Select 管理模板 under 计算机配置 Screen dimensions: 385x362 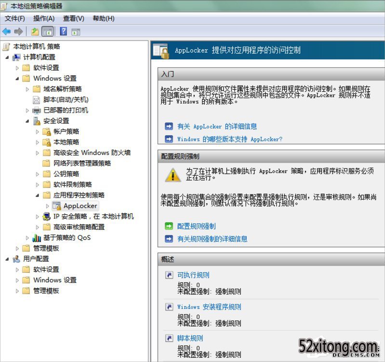tap(46, 249)
